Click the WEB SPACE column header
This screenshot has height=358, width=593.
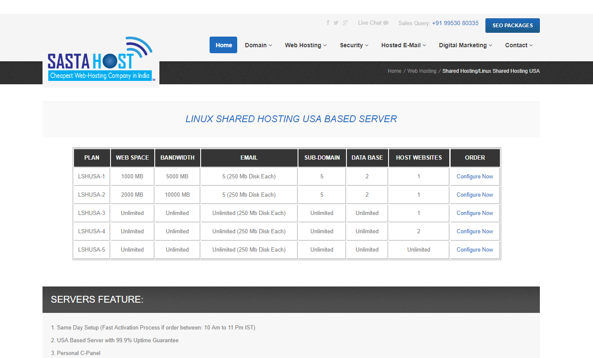(132, 158)
